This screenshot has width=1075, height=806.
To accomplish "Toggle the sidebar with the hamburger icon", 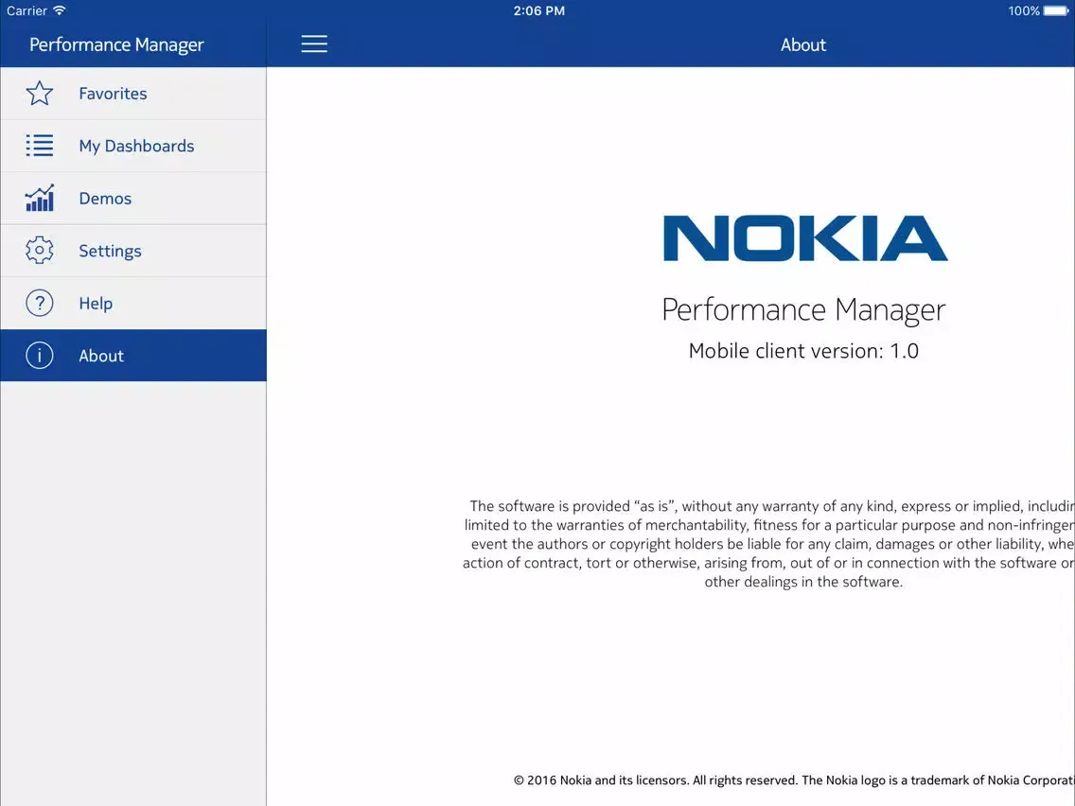I will coord(314,44).
